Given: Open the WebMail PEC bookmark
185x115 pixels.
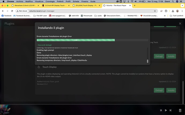Looking at the screenshot, I should [x=131, y=16].
